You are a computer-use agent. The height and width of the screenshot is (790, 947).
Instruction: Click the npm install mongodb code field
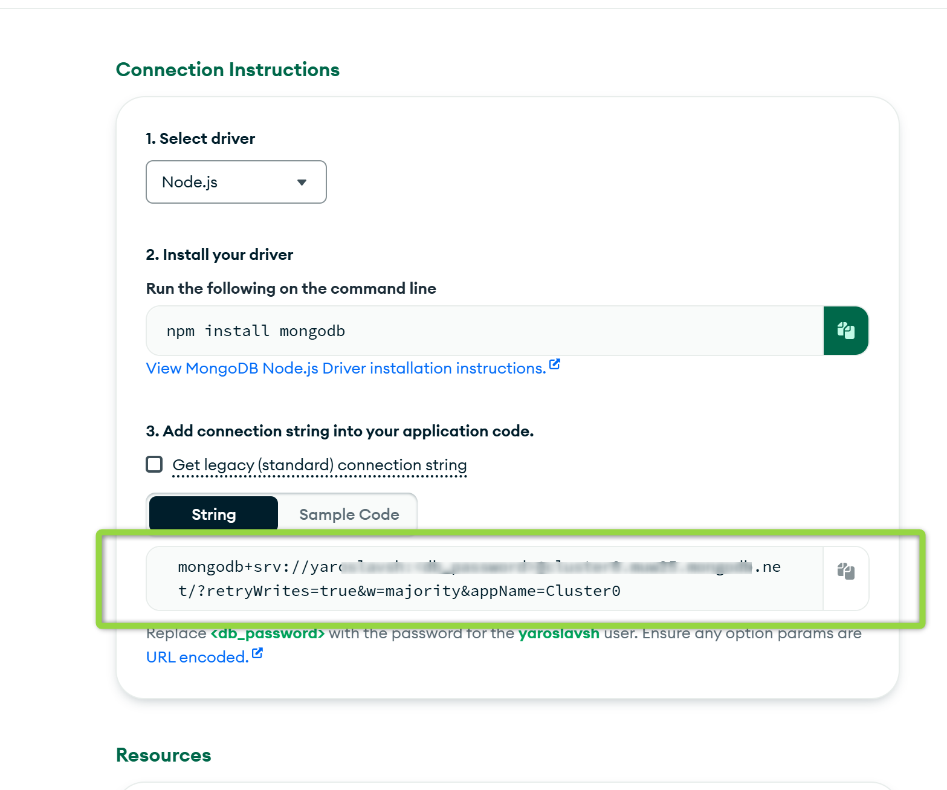[x=485, y=331]
